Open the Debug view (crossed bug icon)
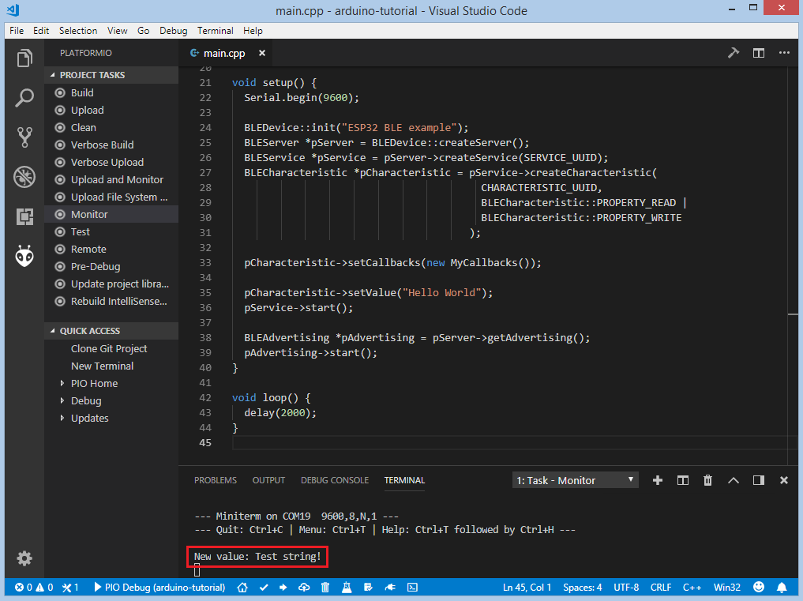This screenshot has height=601, width=803. pyautogui.click(x=24, y=177)
